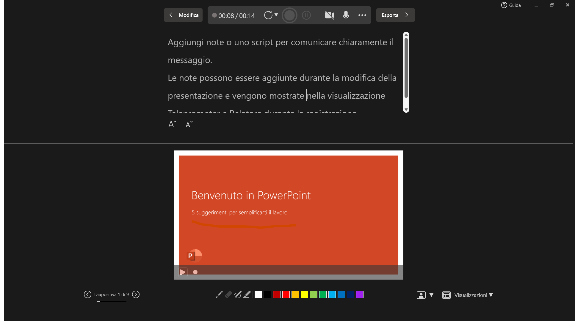Open the Guida help
This screenshot has height=321, width=575.
pos(511,5)
